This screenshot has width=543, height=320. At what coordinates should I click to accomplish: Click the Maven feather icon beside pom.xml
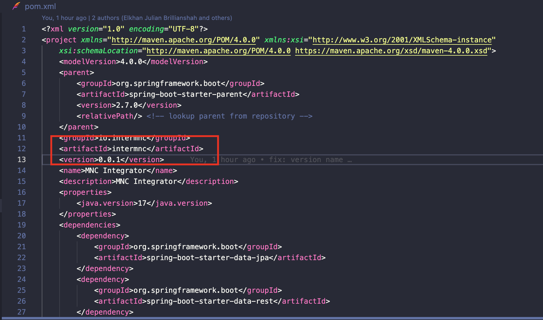(x=16, y=6)
